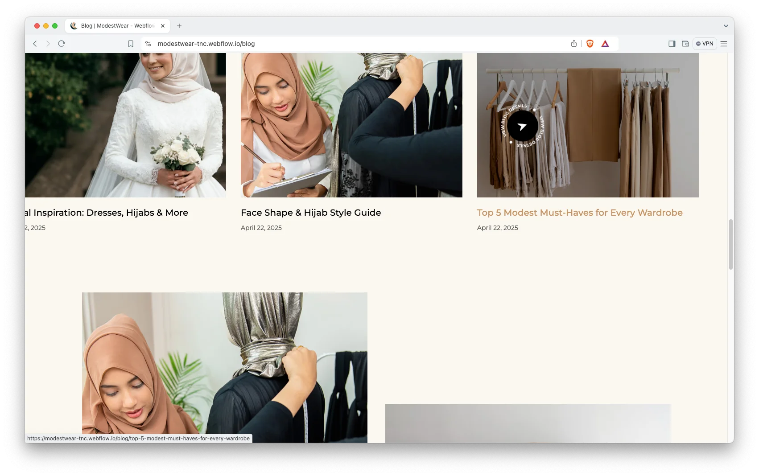759x476 pixels.
Task: Click the browser back arrow
Action: (35, 44)
